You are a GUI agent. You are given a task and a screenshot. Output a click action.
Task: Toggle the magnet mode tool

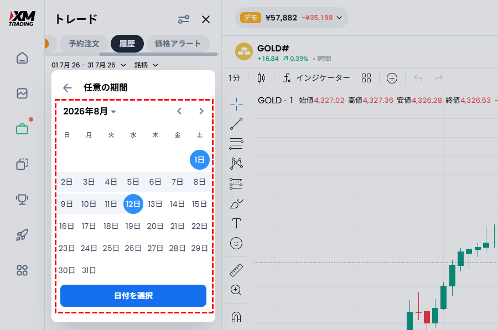236,317
